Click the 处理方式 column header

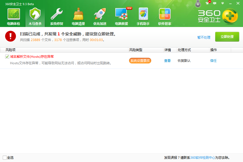pyautogui.click(x=184, y=50)
